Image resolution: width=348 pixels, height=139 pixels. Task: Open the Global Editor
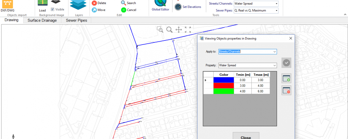[x=160, y=4]
